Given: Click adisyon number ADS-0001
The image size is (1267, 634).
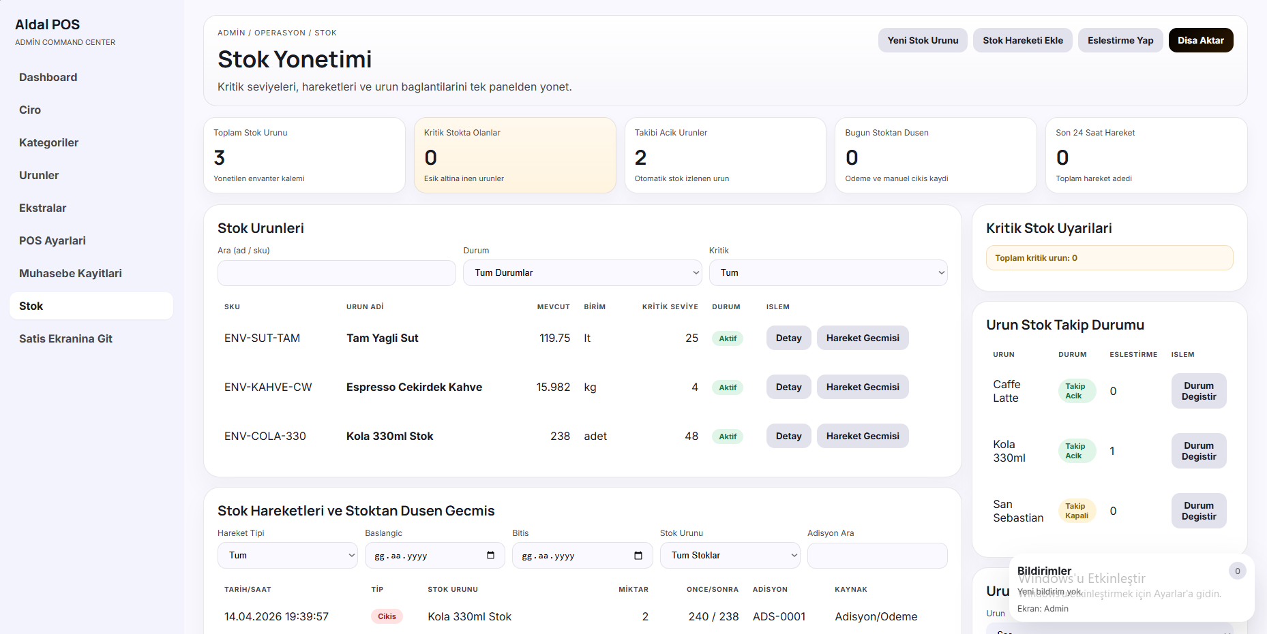Looking at the screenshot, I should 779,616.
